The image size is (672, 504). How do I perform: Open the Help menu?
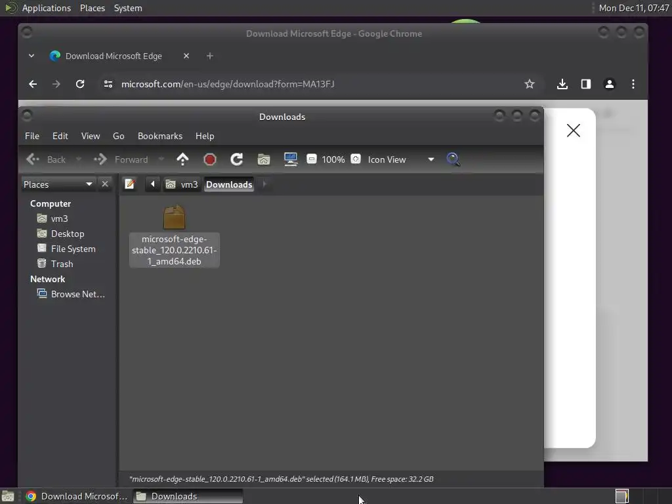[205, 136]
